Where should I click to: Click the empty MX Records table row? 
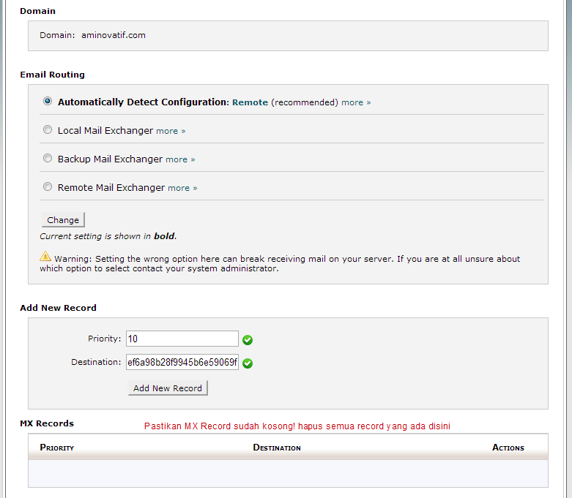click(x=288, y=472)
